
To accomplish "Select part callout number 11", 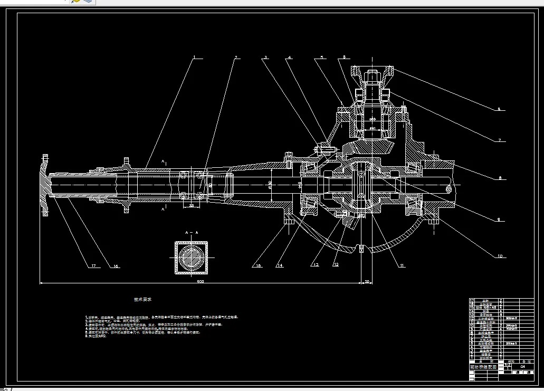I will pos(402,266).
